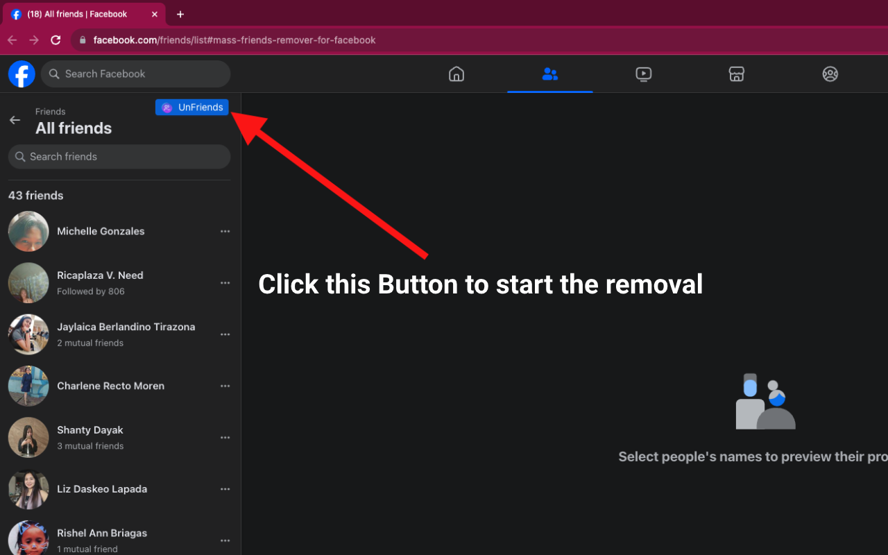Viewport: 888px width, 555px height.
Task: Open the Facebook Home feed icon
Action: [456, 74]
